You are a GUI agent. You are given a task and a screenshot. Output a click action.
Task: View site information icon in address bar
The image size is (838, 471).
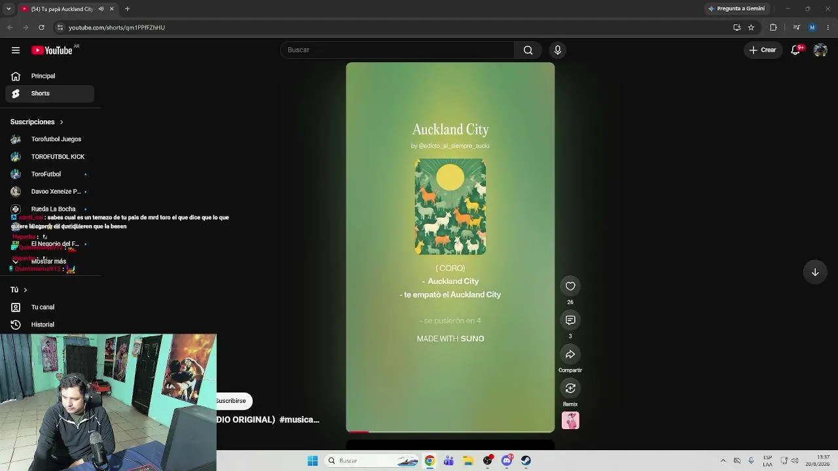coord(60,27)
